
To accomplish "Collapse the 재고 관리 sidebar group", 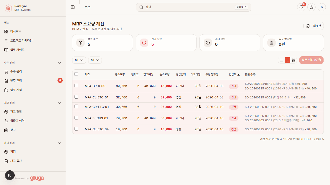I will [60, 103].
